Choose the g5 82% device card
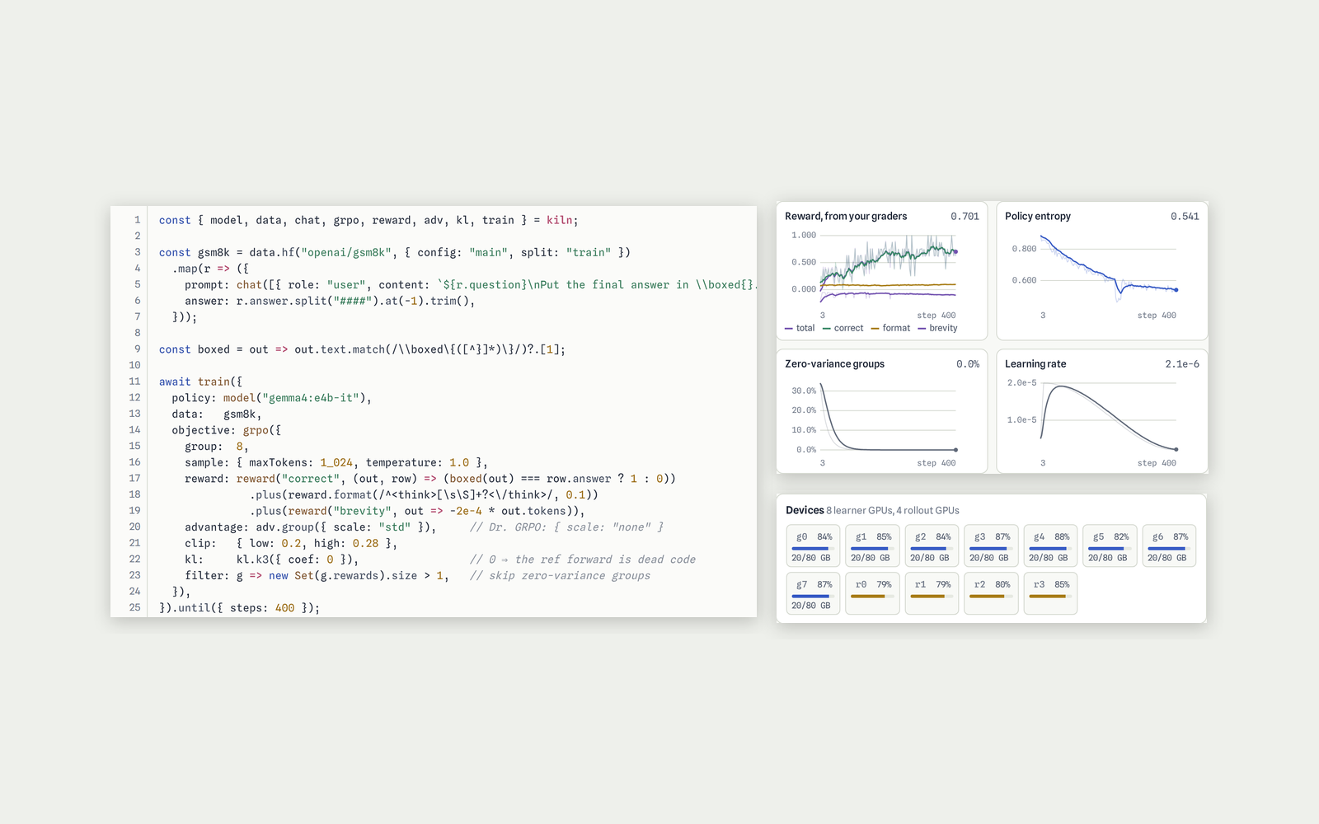 click(x=1110, y=546)
